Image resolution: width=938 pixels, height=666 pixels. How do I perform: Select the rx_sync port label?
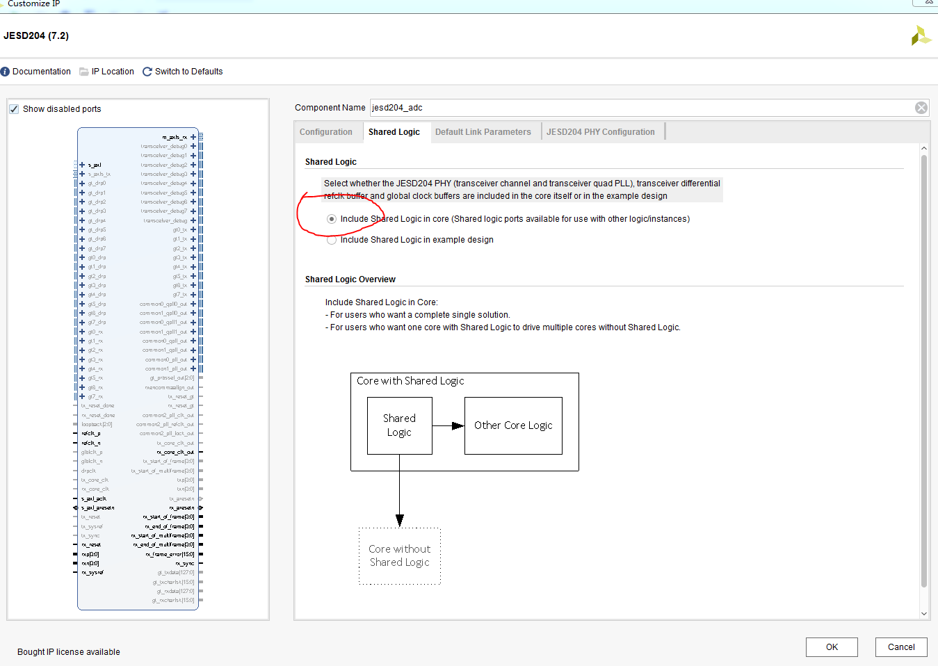[185, 564]
